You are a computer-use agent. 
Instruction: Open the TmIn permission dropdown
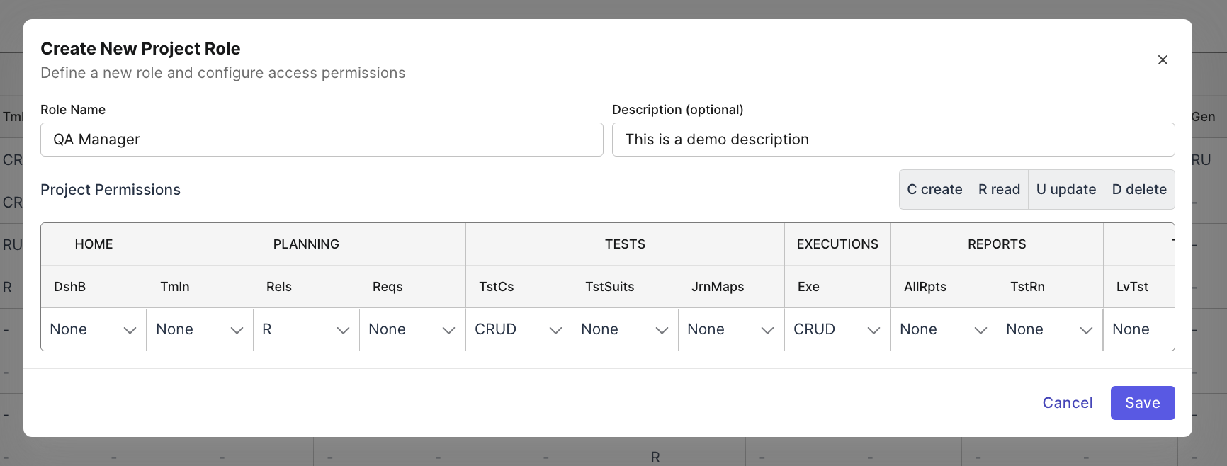pyautogui.click(x=200, y=329)
